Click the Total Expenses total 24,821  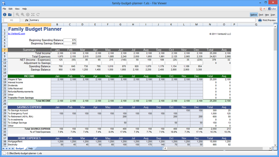pos(213,56)
